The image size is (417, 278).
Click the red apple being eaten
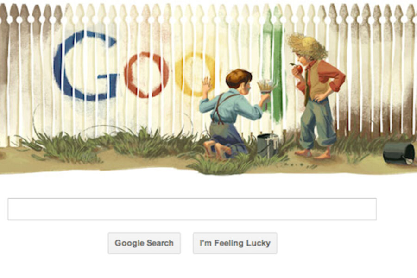[x=299, y=69]
